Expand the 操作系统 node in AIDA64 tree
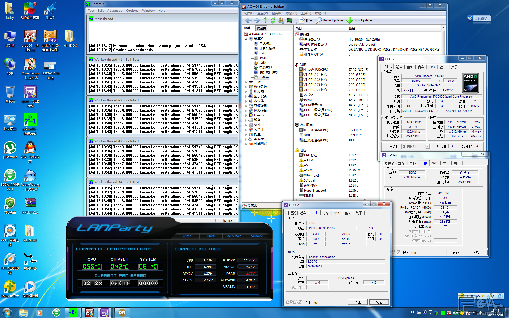 point(246,87)
